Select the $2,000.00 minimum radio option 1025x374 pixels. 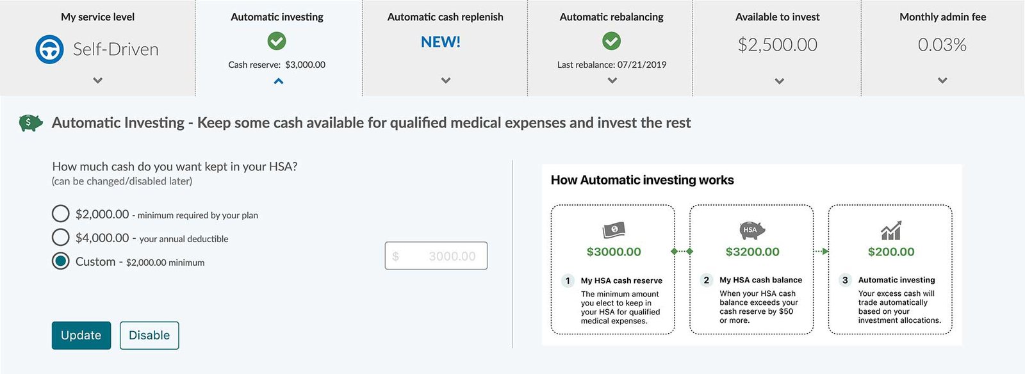click(x=61, y=214)
